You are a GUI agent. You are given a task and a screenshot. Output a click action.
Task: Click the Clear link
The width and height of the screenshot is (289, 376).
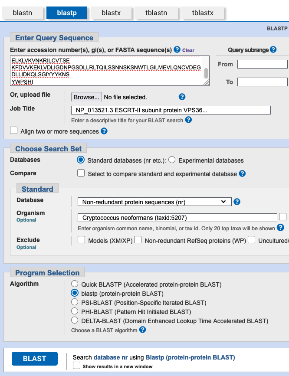tap(188, 50)
